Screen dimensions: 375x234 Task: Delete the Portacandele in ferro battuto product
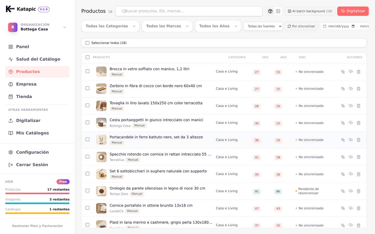click(359, 140)
